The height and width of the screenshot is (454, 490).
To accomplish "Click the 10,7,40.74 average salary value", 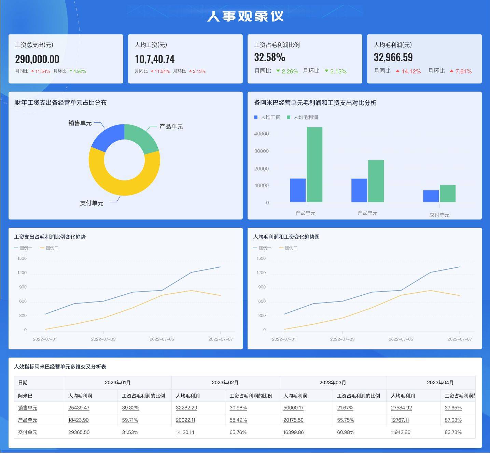I will click(155, 59).
